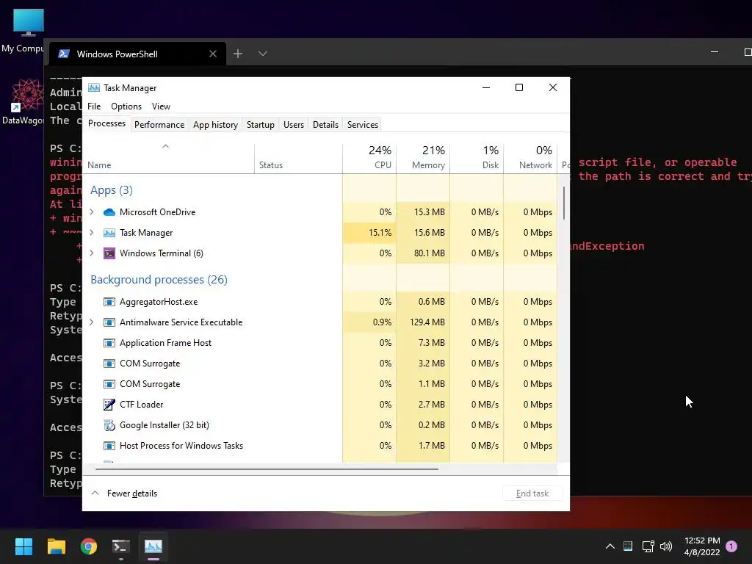Click the Task Manager title bar icon
The width and height of the screenshot is (752, 564).
(94, 88)
